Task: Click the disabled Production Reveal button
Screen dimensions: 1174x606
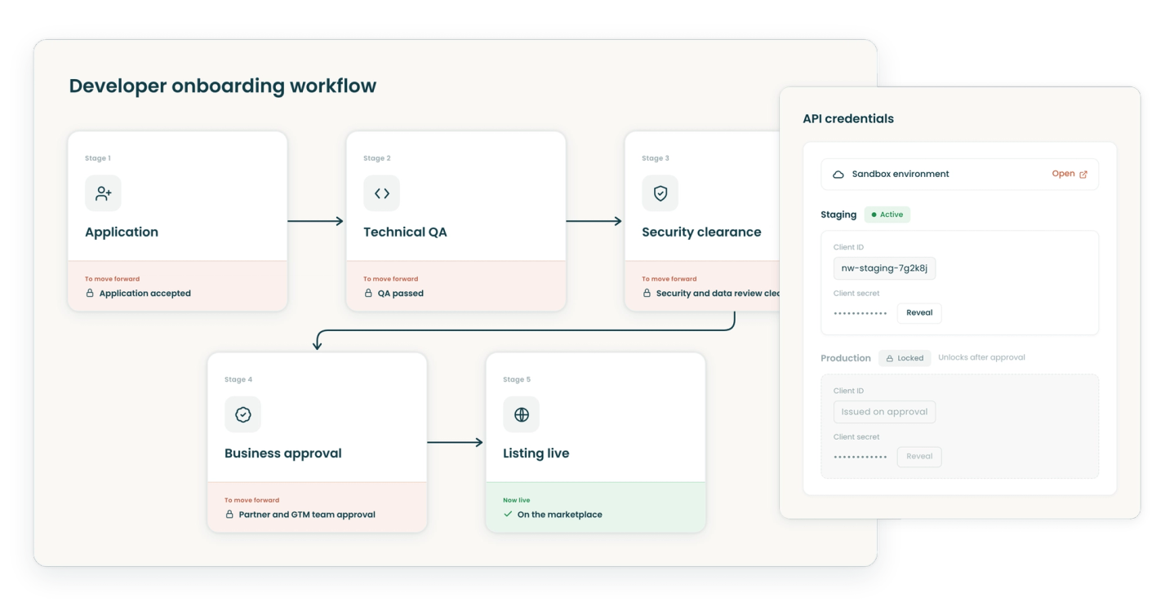Action: click(x=919, y=457)
